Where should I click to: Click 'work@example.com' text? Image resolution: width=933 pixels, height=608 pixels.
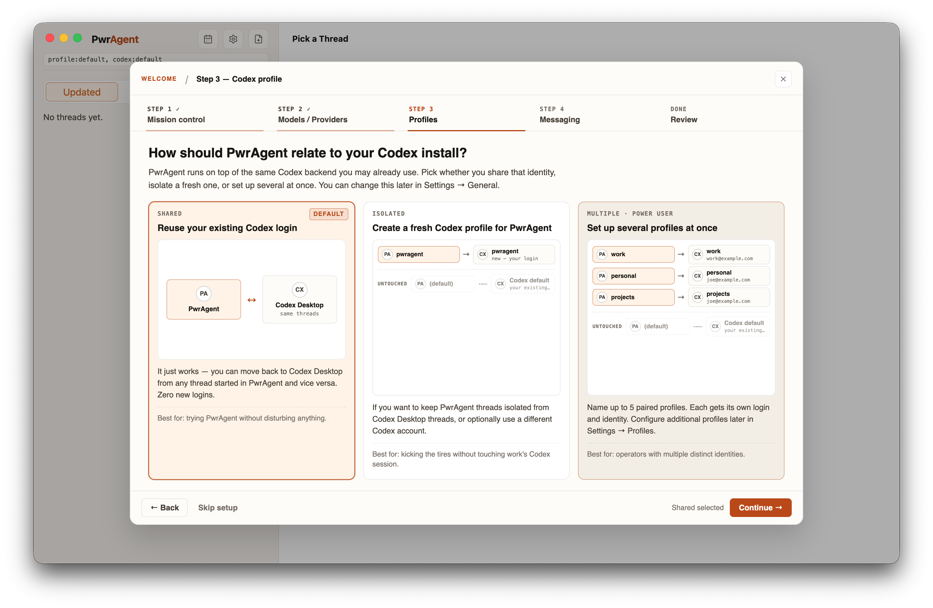click(x=730, y=259)
